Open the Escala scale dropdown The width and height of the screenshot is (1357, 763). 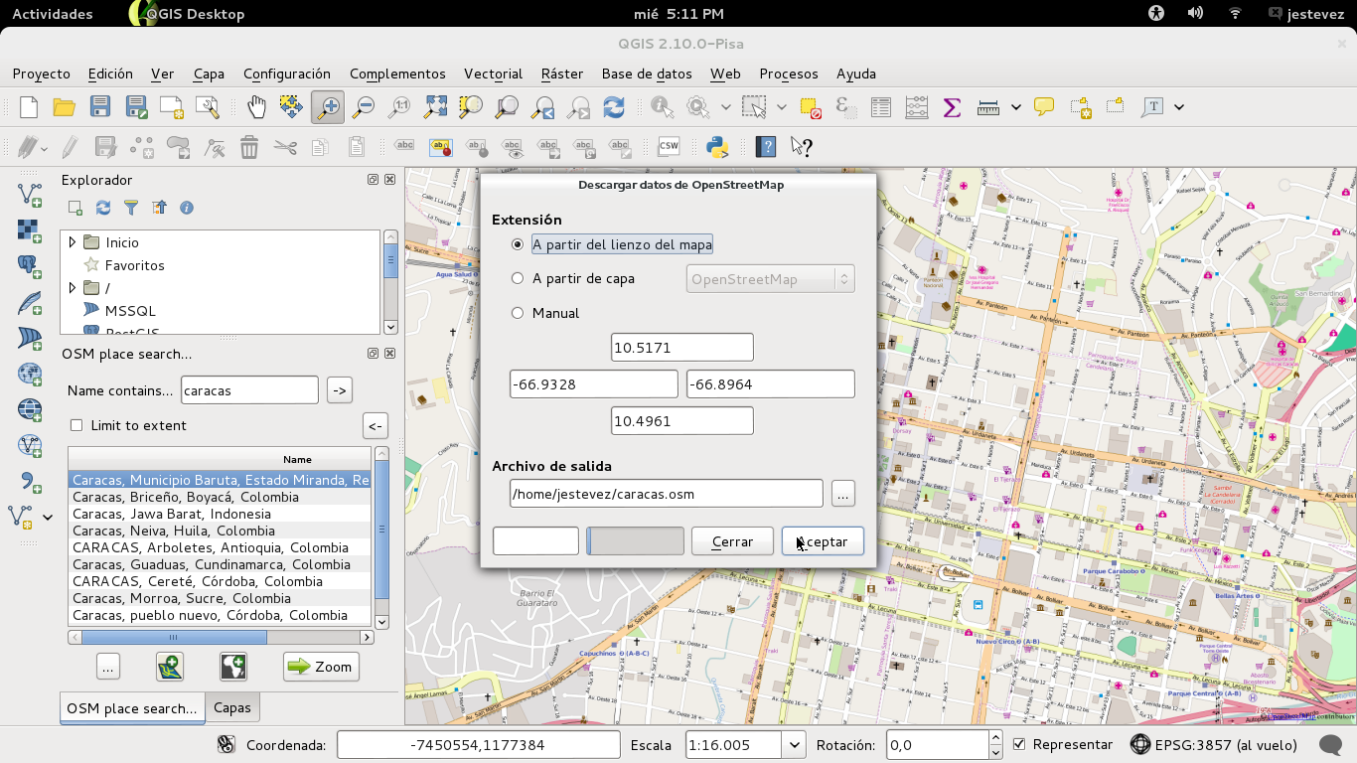click(x=794, y=745)
